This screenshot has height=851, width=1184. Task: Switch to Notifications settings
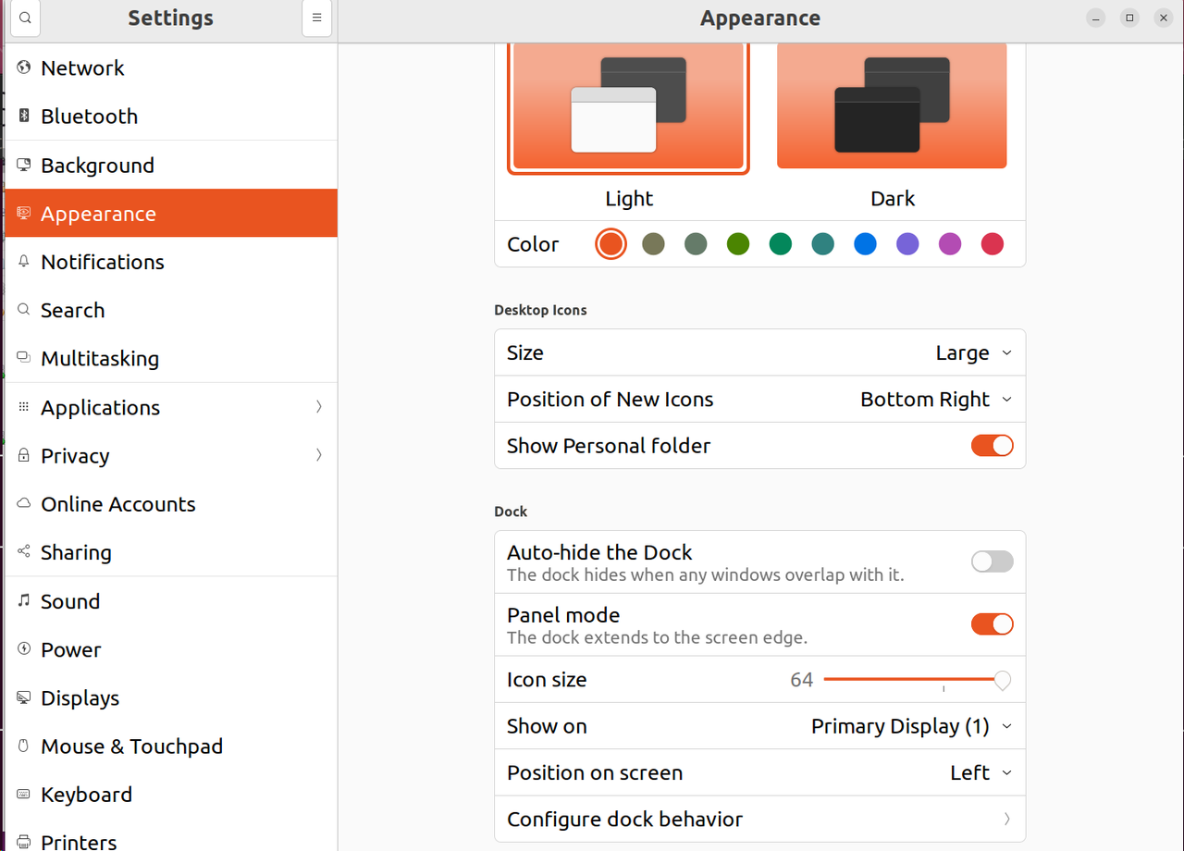pos(102,262)
